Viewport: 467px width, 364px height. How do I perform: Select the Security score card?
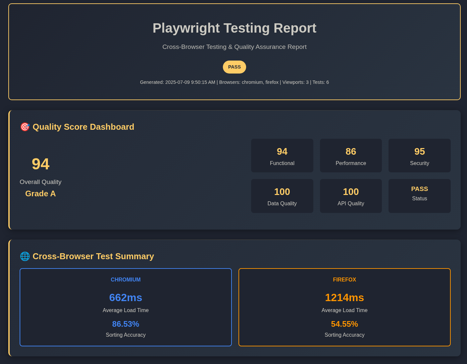click(x=419, y=156)
